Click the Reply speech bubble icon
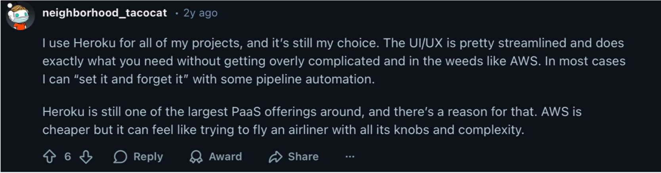The image size is (661, 173). [120, 157]
